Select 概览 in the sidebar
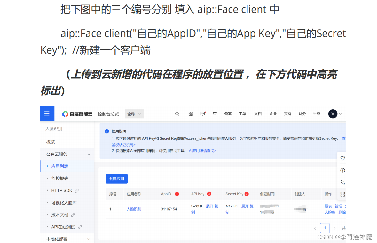Screen dimensions: 377x243 coord(51,142)
